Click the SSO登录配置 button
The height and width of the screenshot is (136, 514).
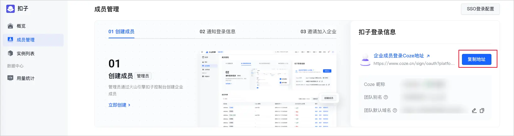480,9
